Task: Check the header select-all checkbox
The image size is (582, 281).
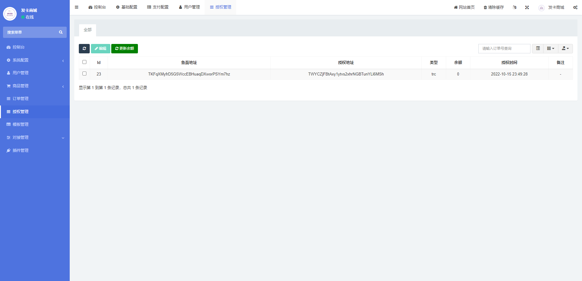Action: point(85,62)
